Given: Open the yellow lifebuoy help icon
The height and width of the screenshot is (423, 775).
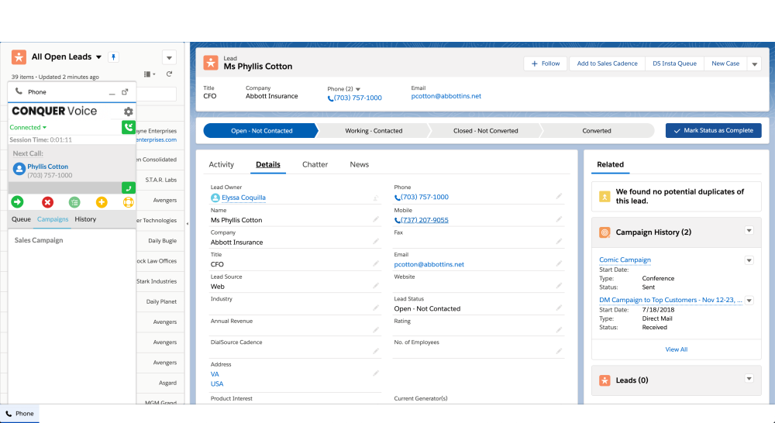Looking at the screenshot, I should coord(128,202).
